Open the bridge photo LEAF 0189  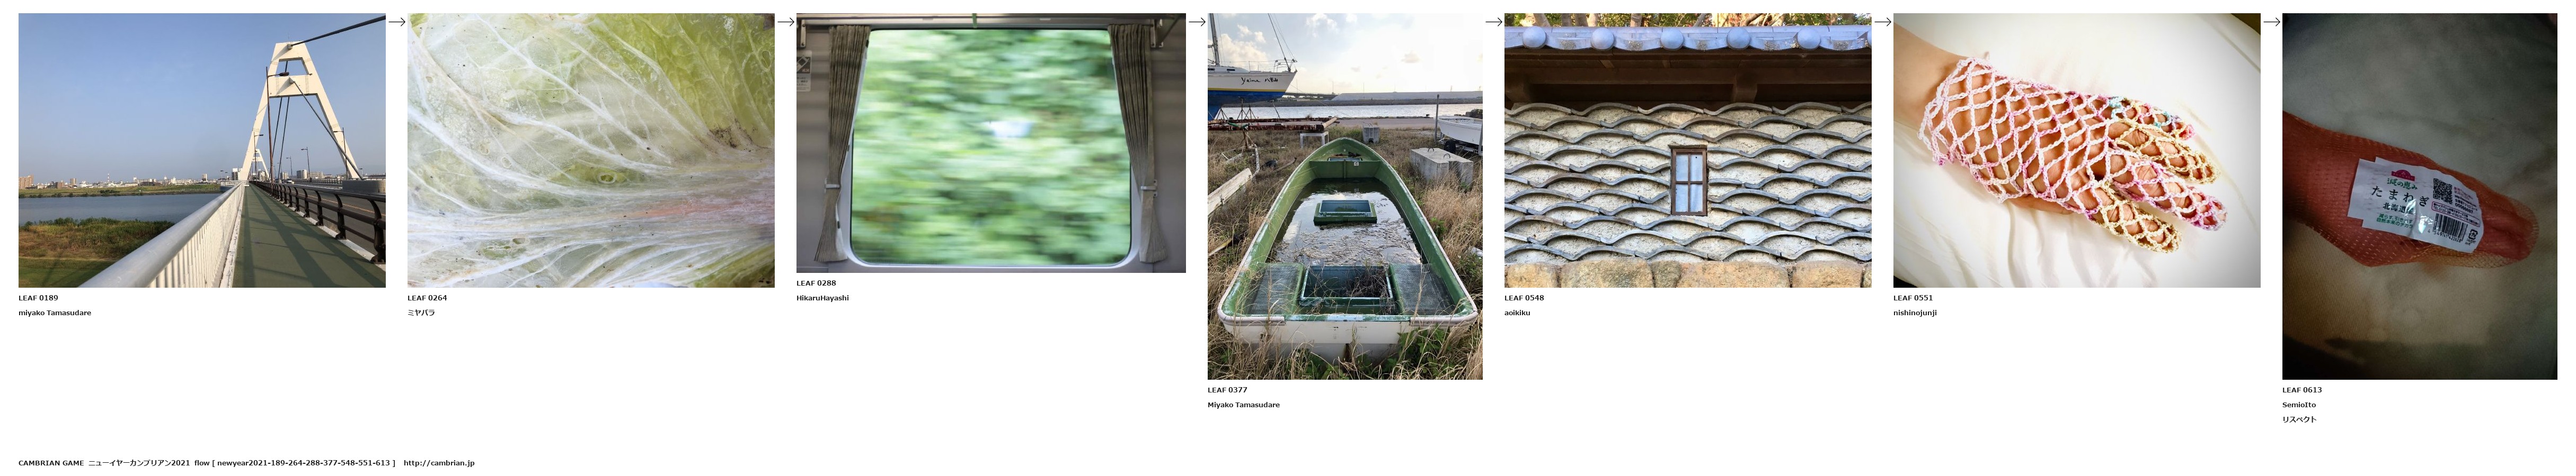(202, 151)
